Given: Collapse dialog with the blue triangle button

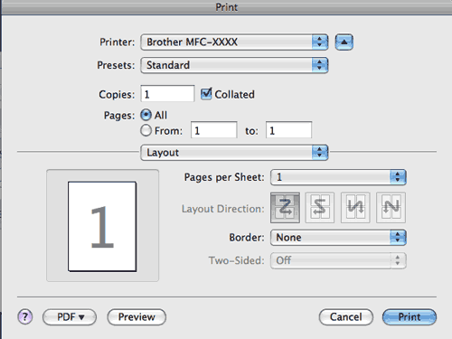Looking at the screenshot, I should tap(344, 42).
